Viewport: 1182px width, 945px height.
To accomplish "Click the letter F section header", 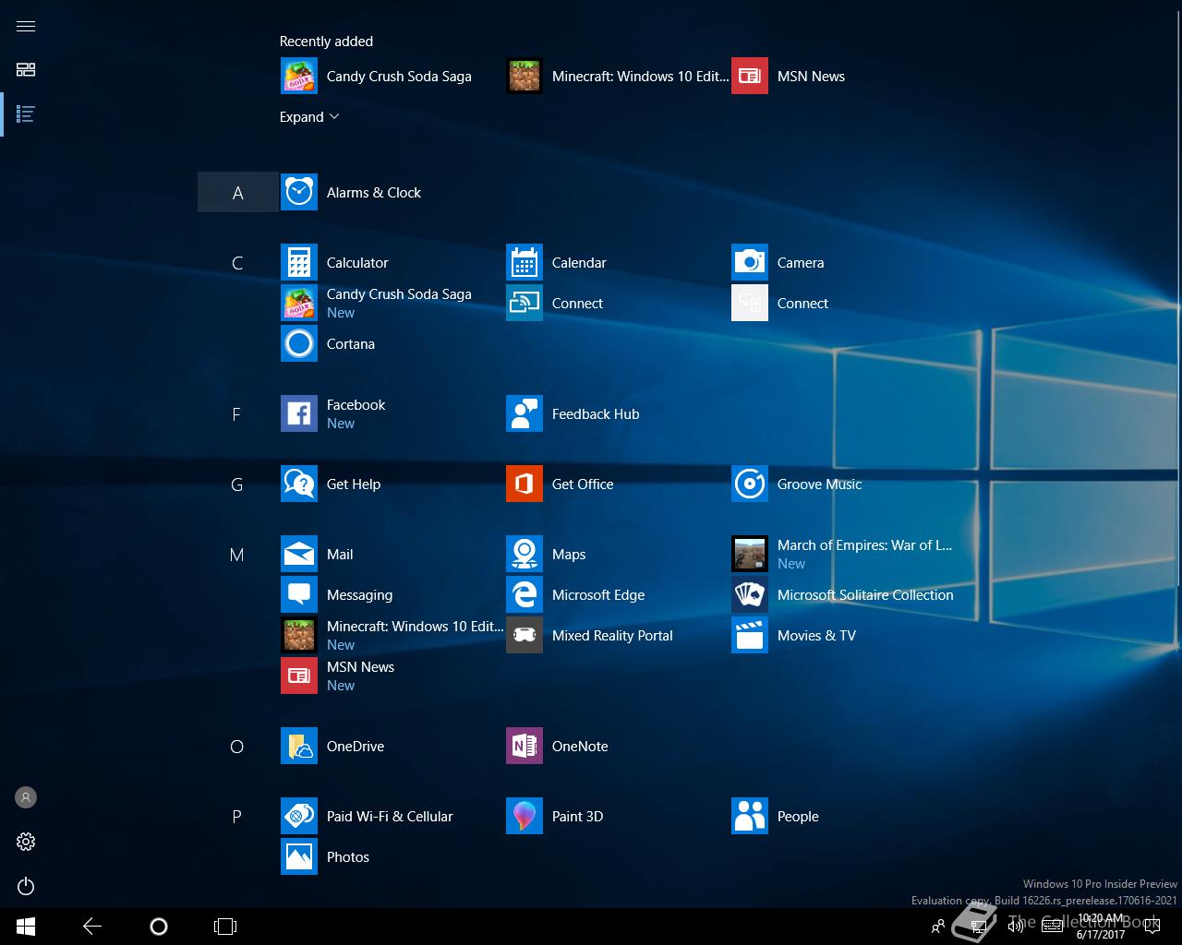I will tap(237, 413).
